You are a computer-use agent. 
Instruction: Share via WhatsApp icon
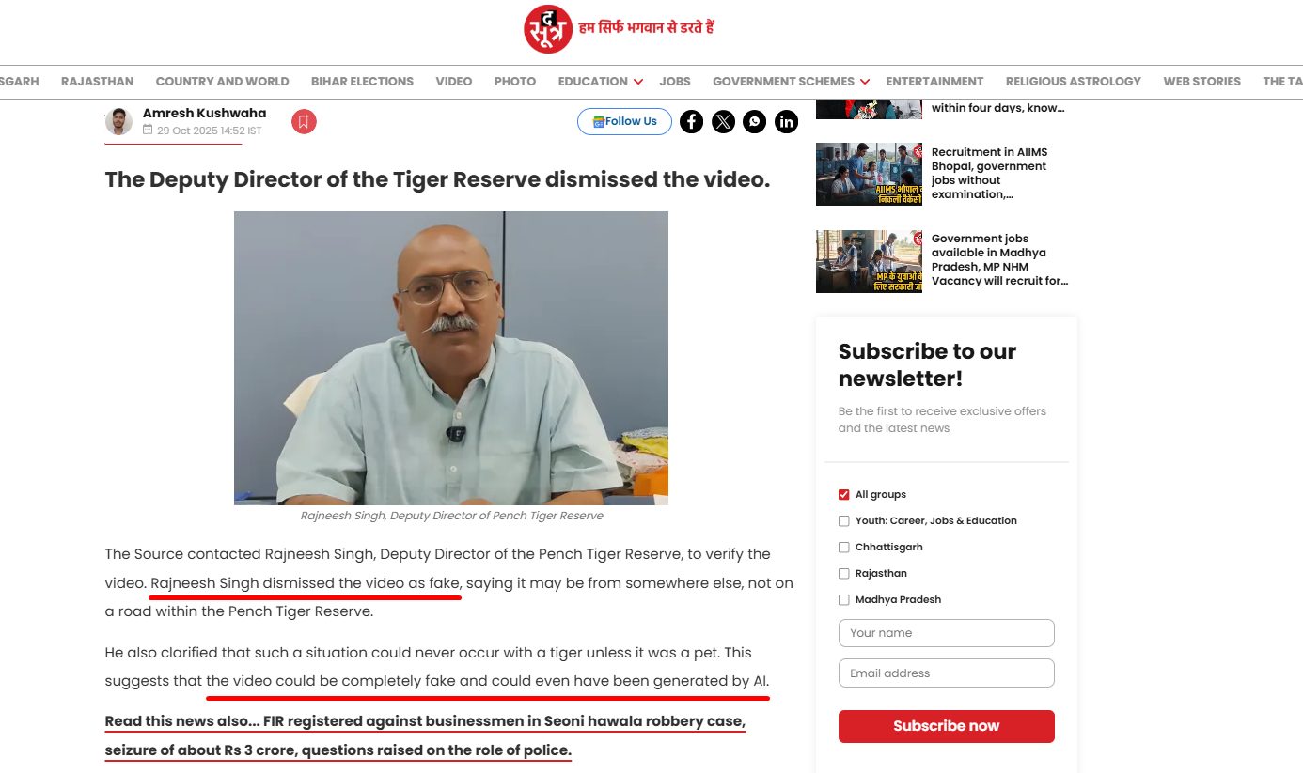tap(755, 121)
